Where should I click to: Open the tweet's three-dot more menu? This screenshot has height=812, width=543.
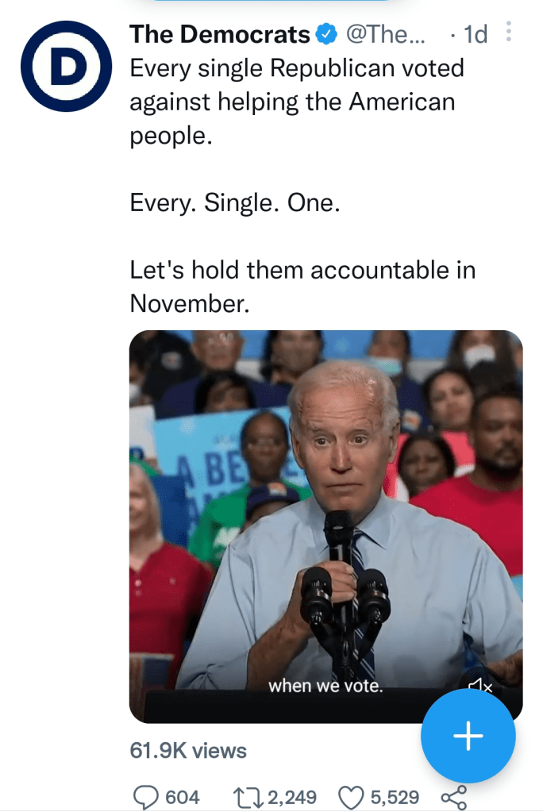pos(509,33)
